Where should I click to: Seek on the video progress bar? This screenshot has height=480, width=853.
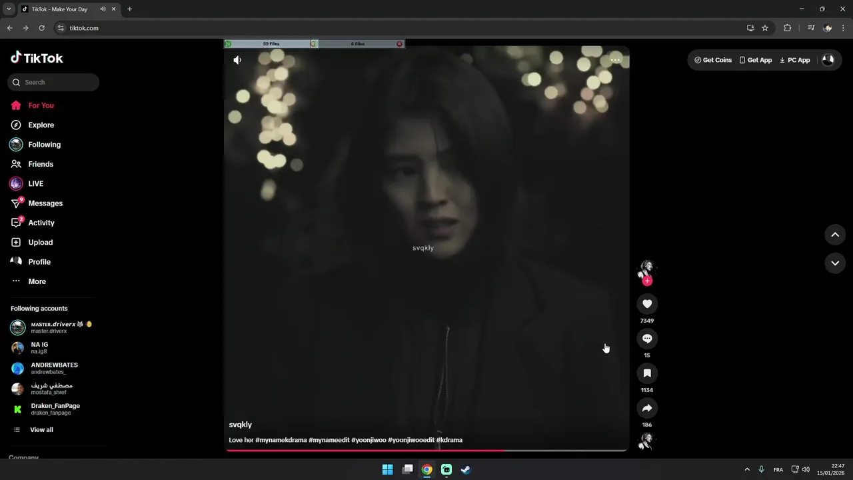click(426, 451)
